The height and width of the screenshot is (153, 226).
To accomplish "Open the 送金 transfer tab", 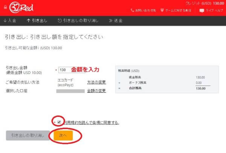I will click(118, 21).
